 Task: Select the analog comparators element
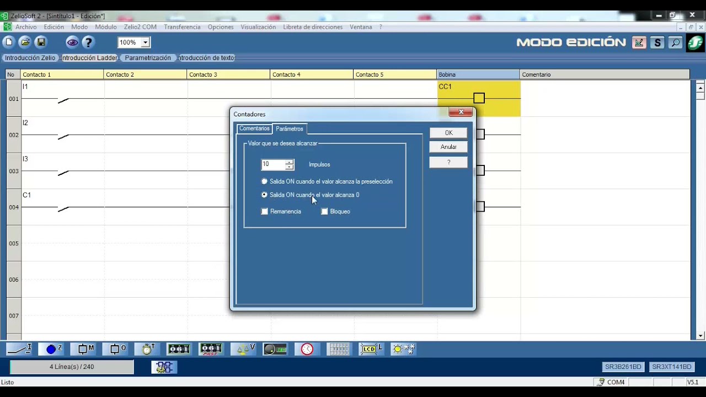(x=275, y=349)
